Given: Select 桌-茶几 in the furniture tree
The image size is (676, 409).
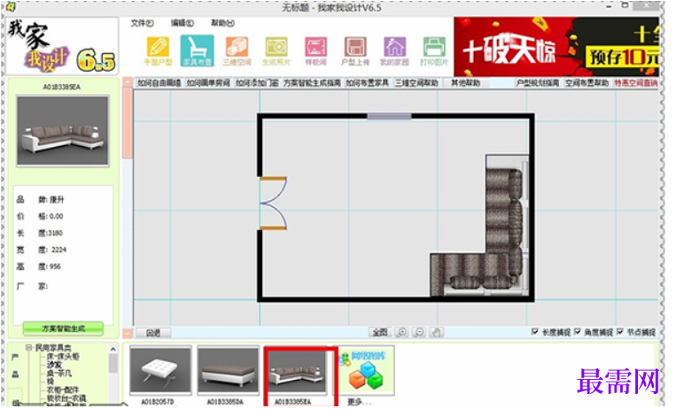Looking at the screenshot, I should coord(59,374).
